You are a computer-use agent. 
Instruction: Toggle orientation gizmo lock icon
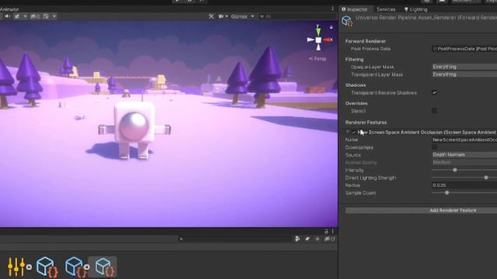point(332,27)
